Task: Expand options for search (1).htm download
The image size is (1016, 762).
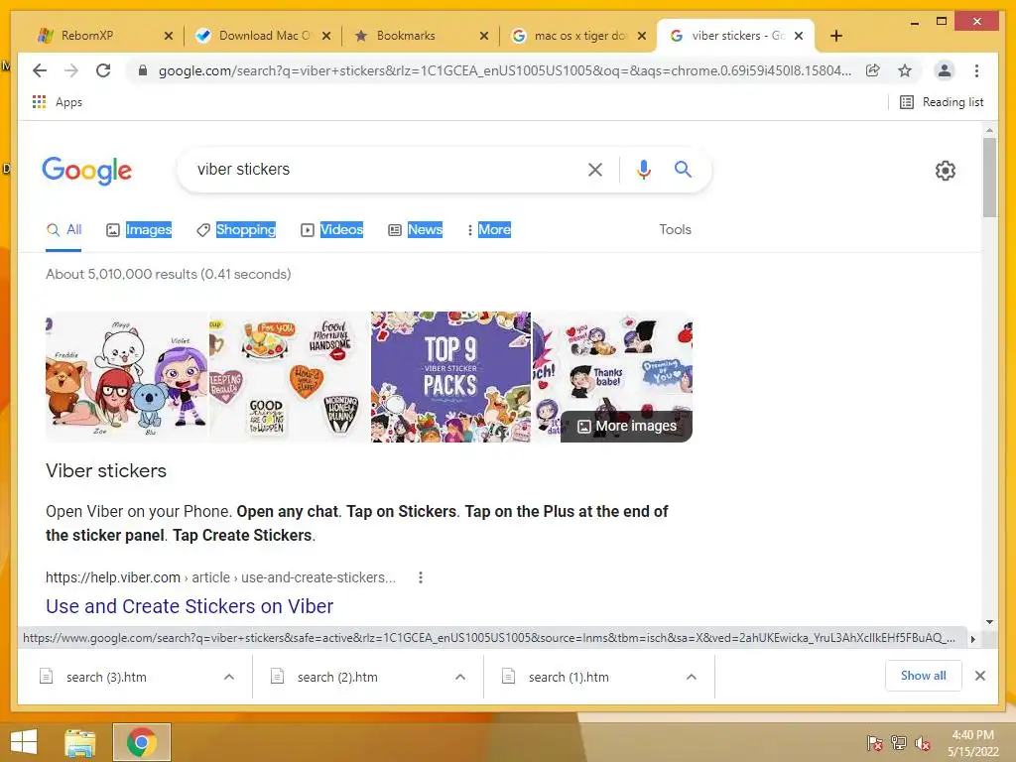Action: (x=692, y=677)
